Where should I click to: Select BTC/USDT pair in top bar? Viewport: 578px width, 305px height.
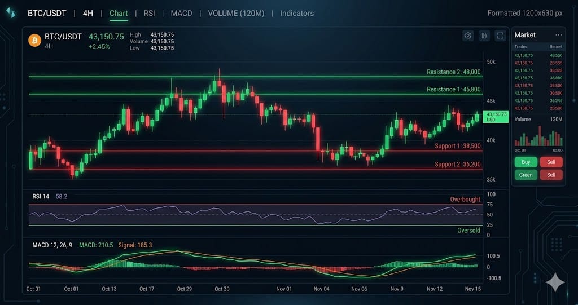(47, 14)
